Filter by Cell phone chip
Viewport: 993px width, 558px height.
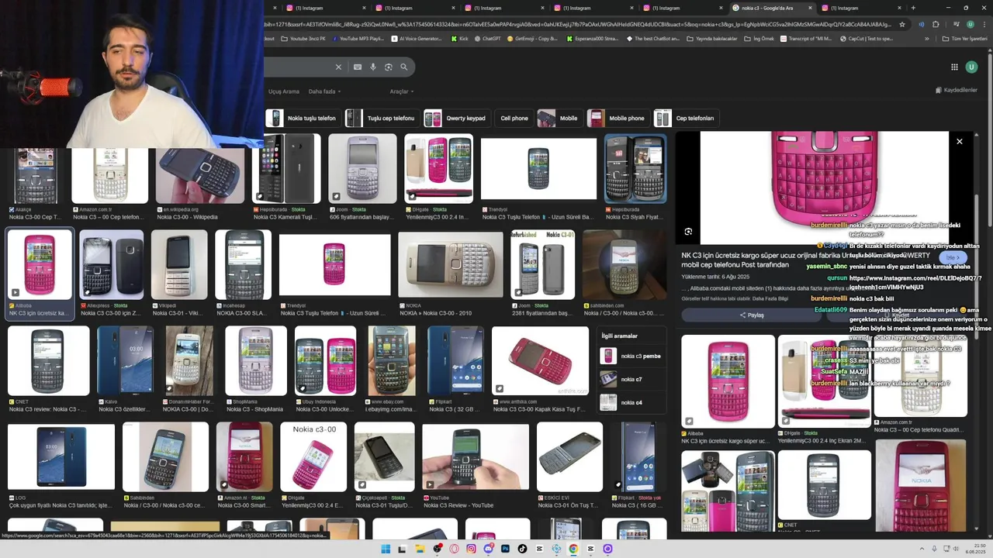click(x=514, y=118)
